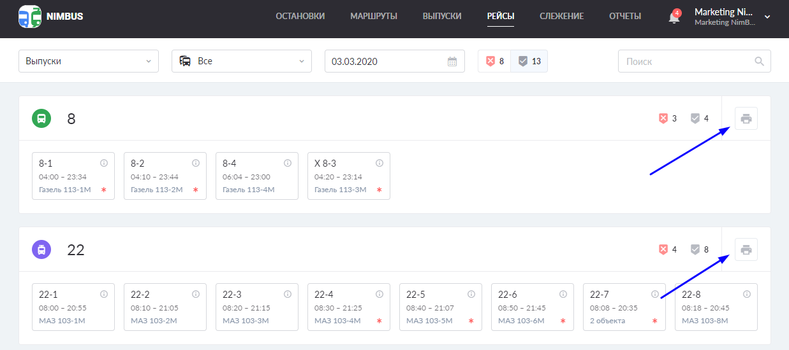Open info icon on card 22-6
The height and width of the screenshot is (350, 789).
563,295
